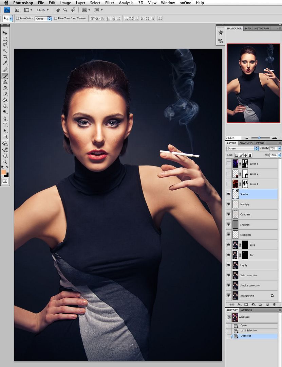Viewport: 282px width, 367px height.
Task: Select the Clone Stamp tool
Action: click(x=5, y=82)
